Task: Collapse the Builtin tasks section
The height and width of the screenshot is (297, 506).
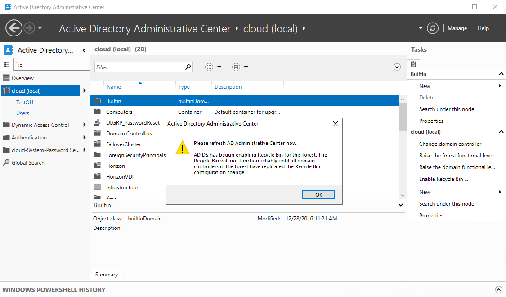Action: (501, 74)
